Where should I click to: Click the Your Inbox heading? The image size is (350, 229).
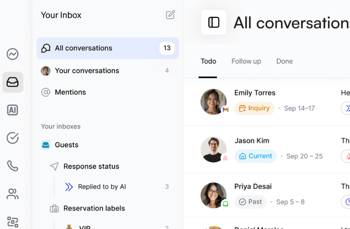pyautogui.click(x=61, y=15)
